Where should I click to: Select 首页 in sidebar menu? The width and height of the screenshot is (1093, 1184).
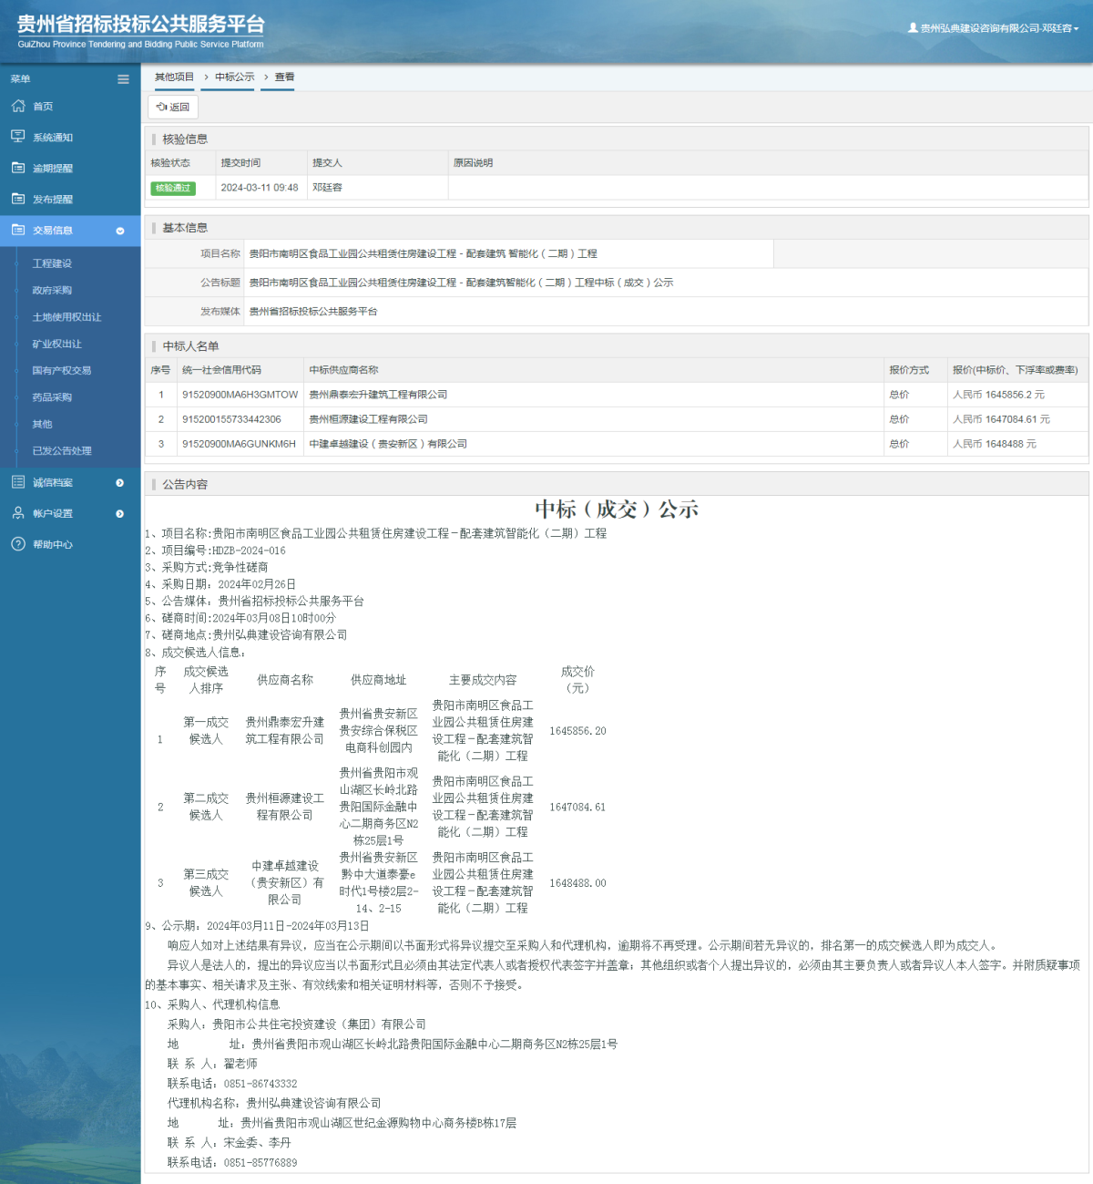[43, 107]
